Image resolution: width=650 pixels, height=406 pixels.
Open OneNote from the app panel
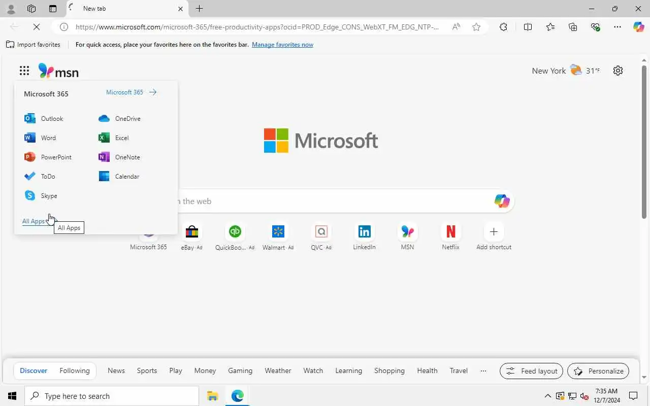pos(119,157)
